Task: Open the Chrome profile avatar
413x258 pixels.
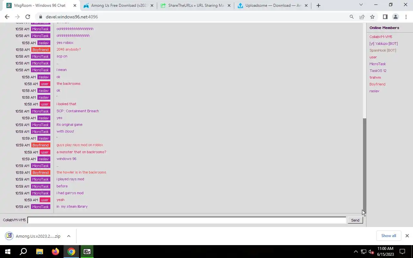Action: (395, 17)
